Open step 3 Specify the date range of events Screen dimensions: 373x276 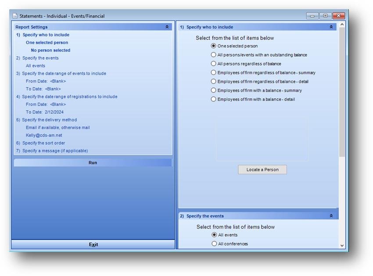(x=61, y=74)
